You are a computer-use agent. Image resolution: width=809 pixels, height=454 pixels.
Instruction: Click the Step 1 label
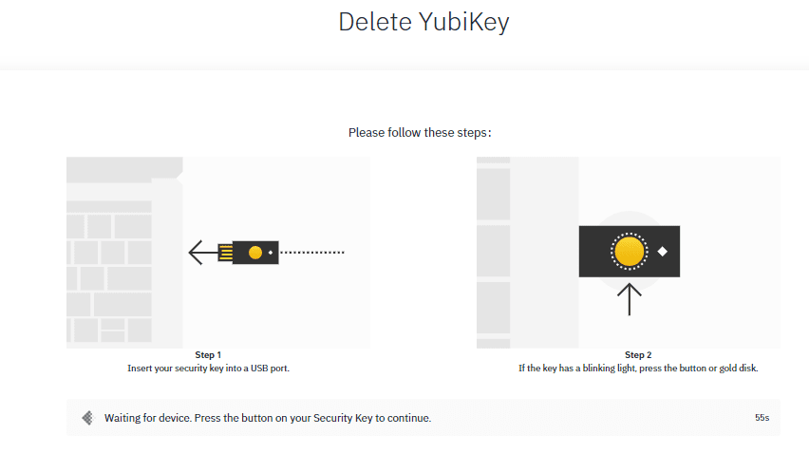tap(208, 355)
